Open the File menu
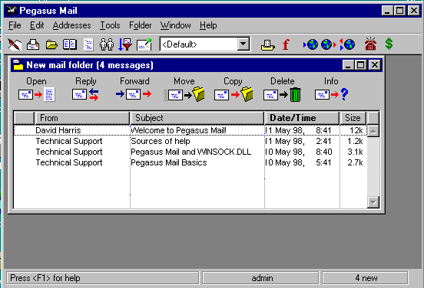This screenshot has width=424, height=288. (x=15, y=25)
